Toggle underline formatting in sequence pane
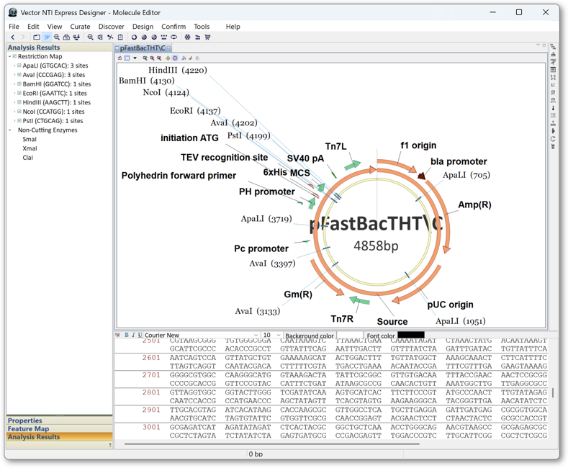Screen dimensions: 568x468 pyautogui.click(x=140, y=335)
